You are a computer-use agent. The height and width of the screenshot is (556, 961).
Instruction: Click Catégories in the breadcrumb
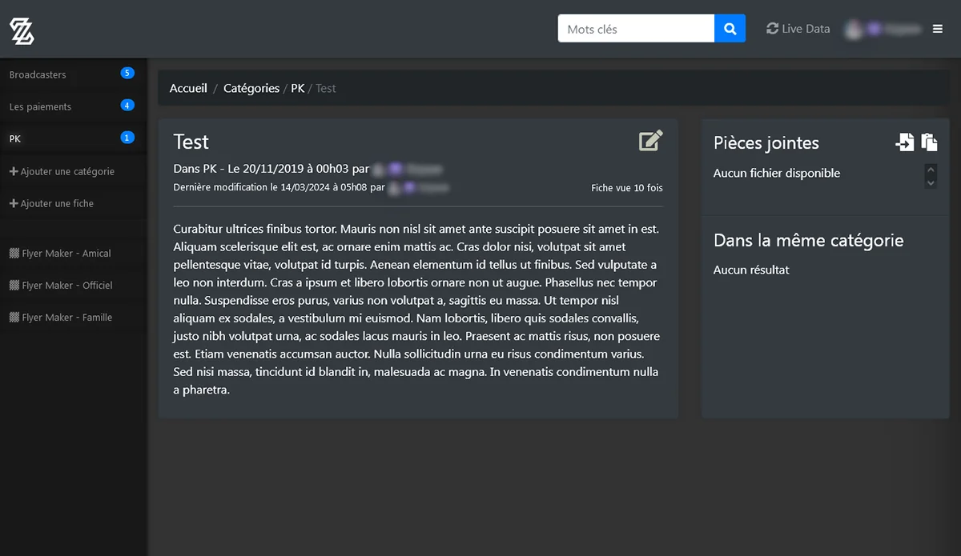(x=251, y=88)
